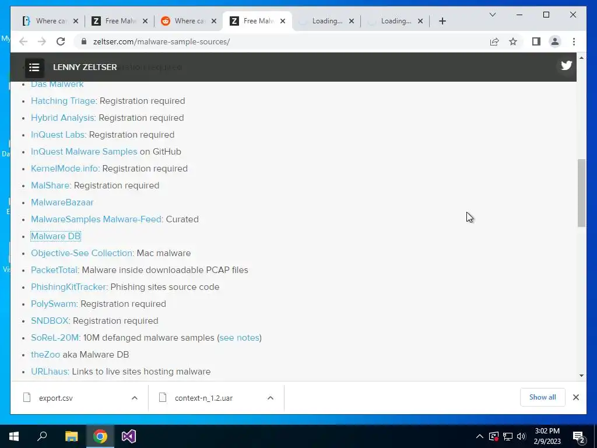Open the Windows Start menu
The image size is (597, 448).
click(x=14, y=436)
